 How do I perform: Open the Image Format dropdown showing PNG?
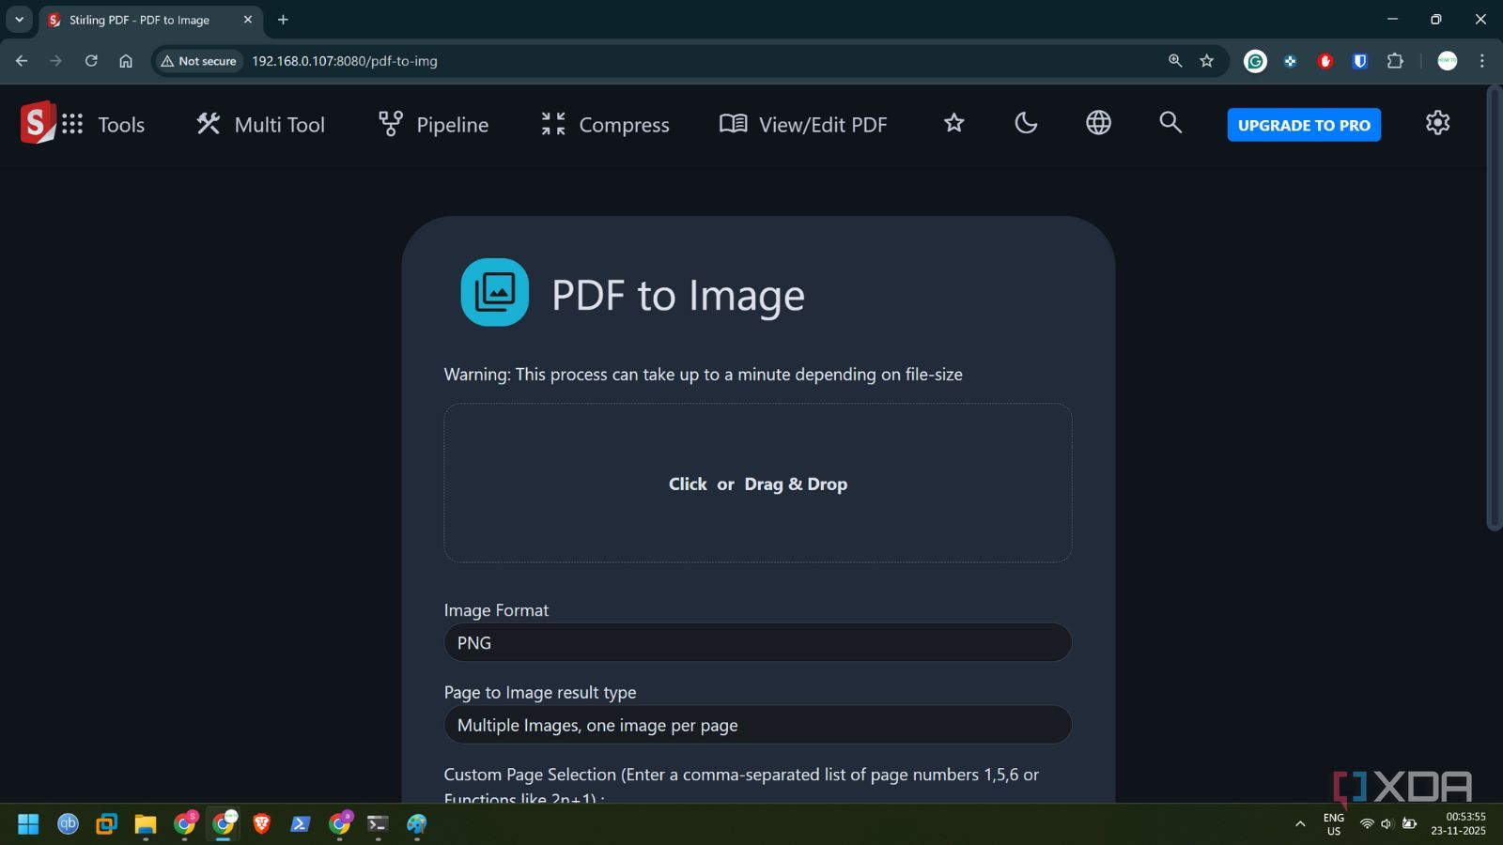758,643
